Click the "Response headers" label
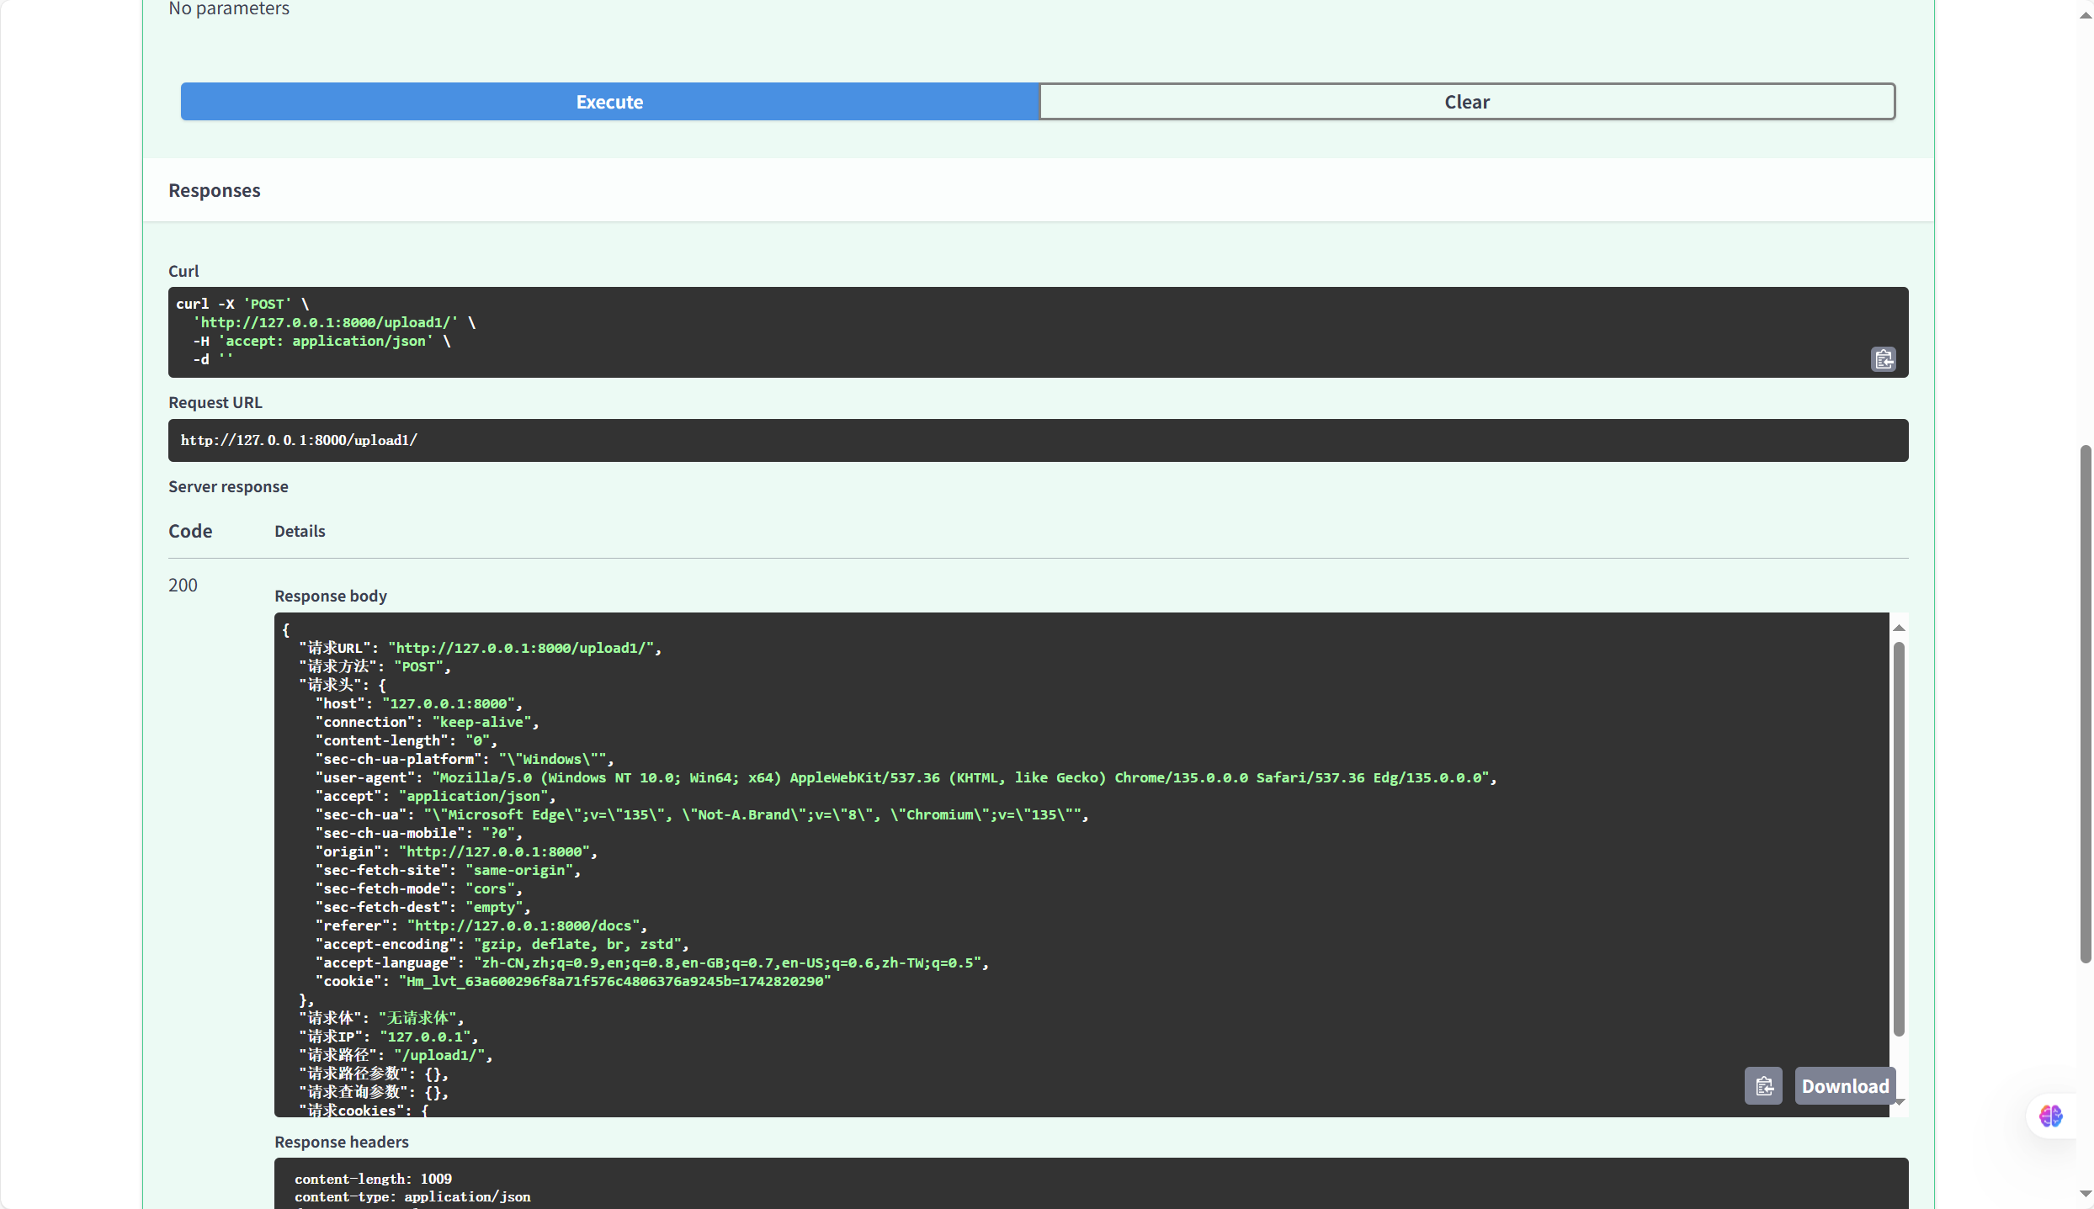 (342, 1142)
